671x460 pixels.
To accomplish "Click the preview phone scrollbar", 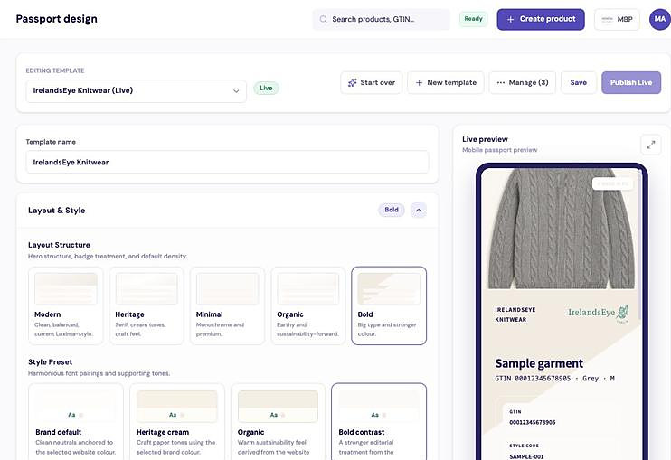I will (639, 244).
